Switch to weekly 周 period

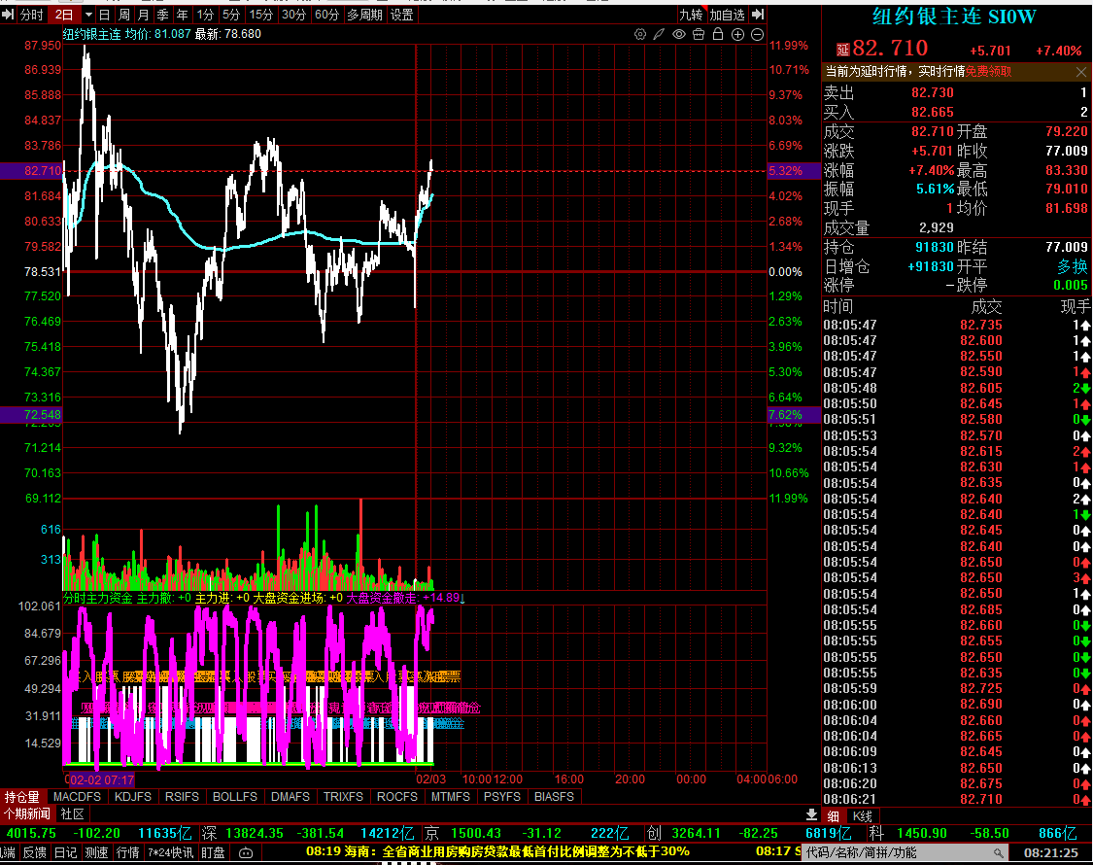[x=124, y=14]
